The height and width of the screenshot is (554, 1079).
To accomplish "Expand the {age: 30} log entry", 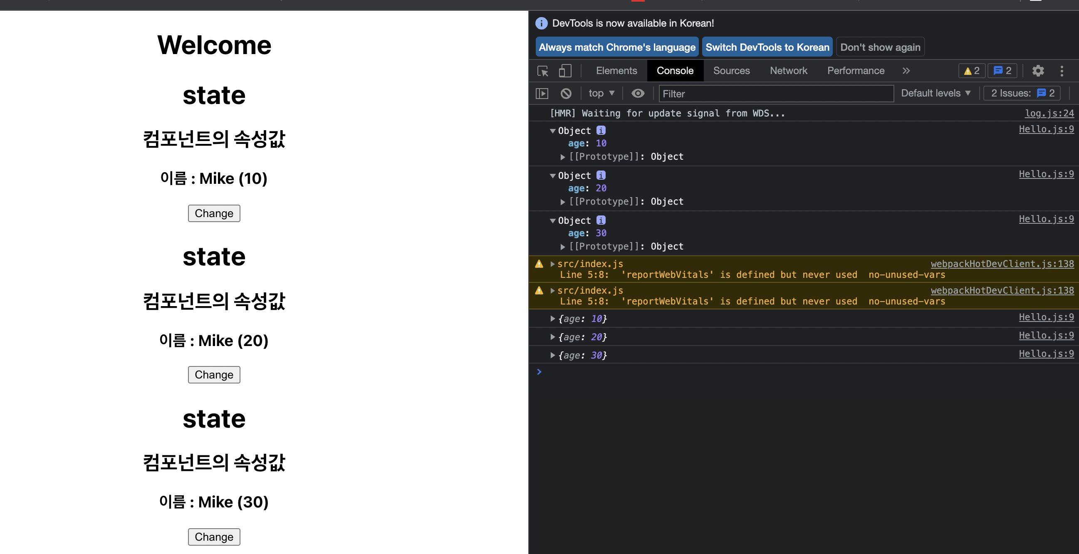I will tap(553, 355).
